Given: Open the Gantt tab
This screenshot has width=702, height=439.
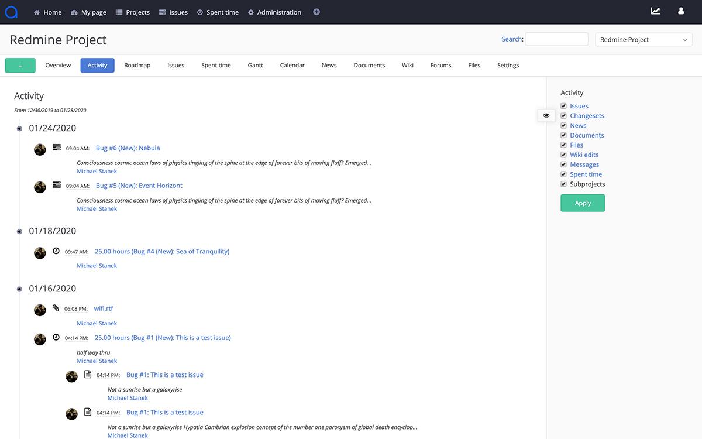Looking at the screenshot, I should pyautogui.click(x=256, y=65).
